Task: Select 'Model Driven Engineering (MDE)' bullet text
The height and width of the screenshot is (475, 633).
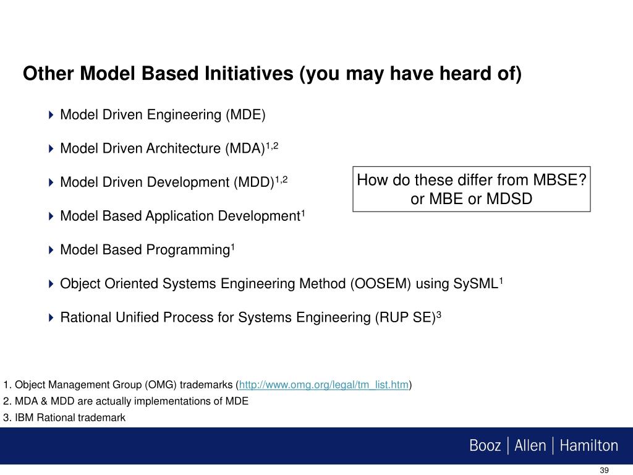Action: click(x=163, y=115)
